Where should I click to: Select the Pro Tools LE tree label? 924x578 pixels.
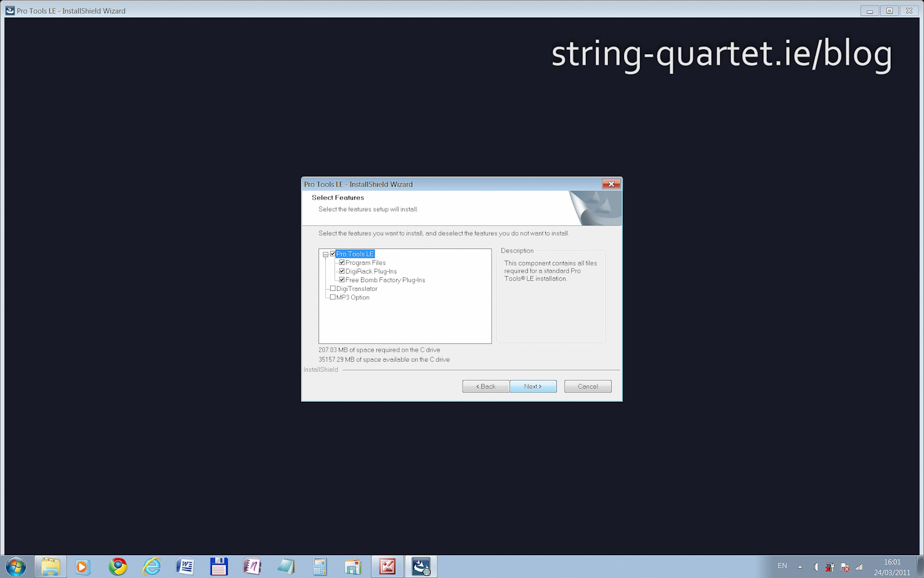tap(355, 254)
